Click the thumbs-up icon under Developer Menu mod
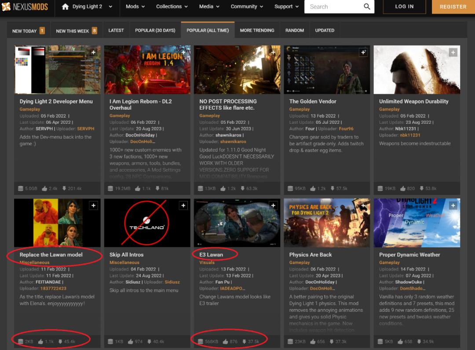This screenshot has width=475, height=350. pyautogui.click(x=44, y=188)
